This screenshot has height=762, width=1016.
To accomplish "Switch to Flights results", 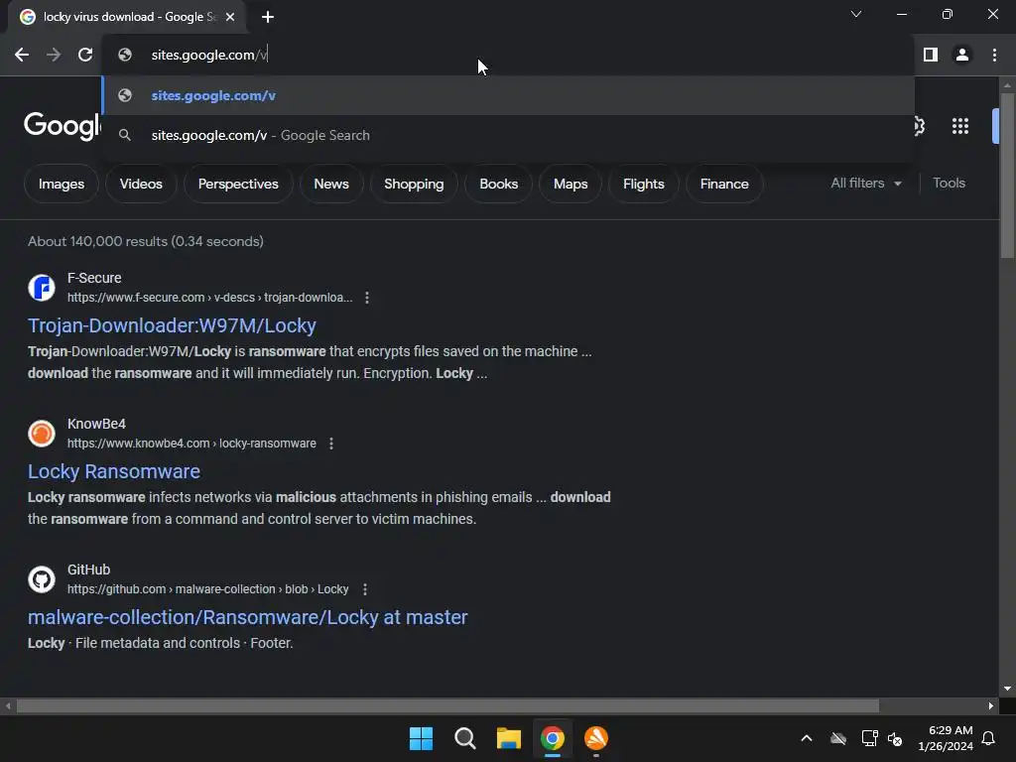I will coord(643,184).
